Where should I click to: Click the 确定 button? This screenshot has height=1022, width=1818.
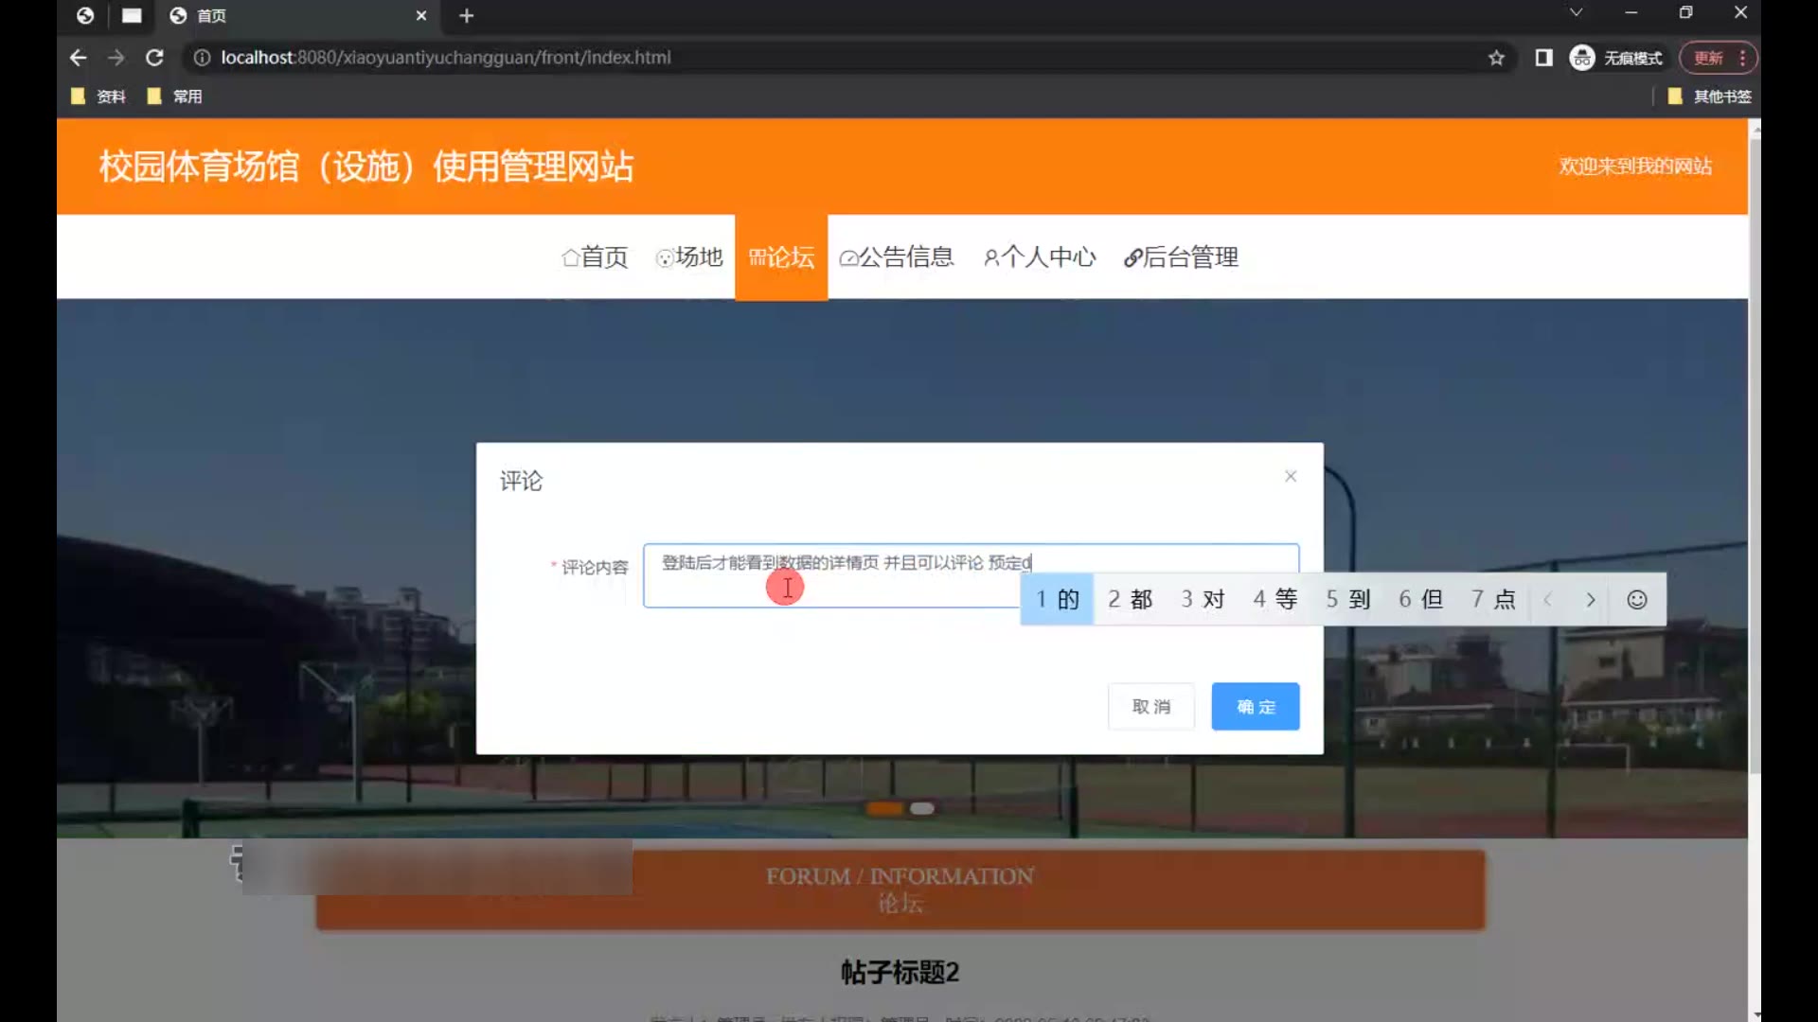1255,706
